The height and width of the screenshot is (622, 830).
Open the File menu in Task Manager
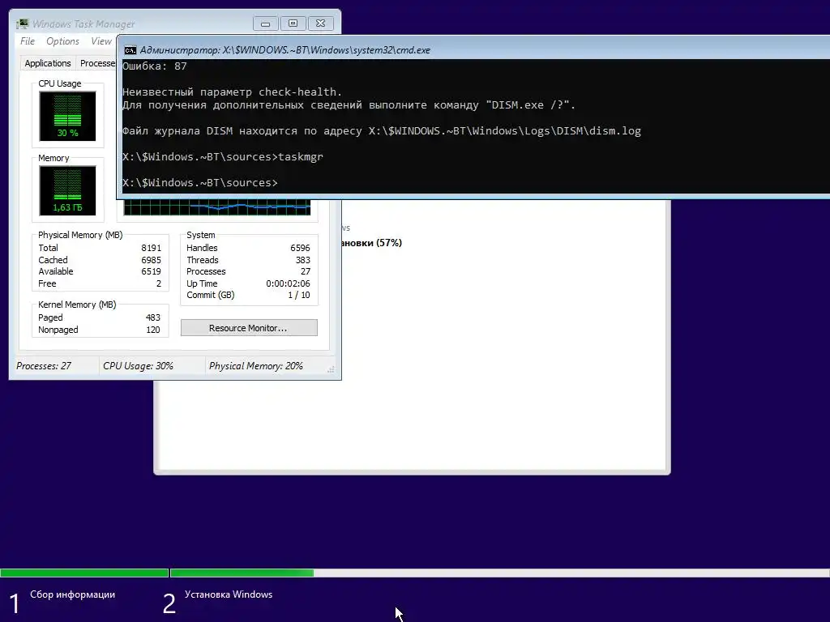click(28, 41)
